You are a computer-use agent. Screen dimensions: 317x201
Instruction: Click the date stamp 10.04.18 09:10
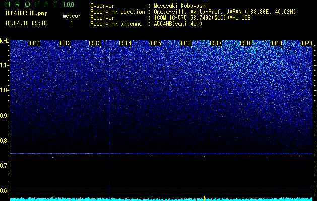26,23
